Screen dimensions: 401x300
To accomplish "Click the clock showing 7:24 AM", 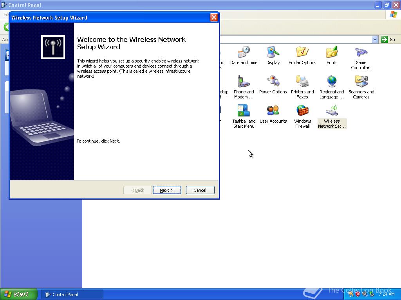I will coord(387,294).
